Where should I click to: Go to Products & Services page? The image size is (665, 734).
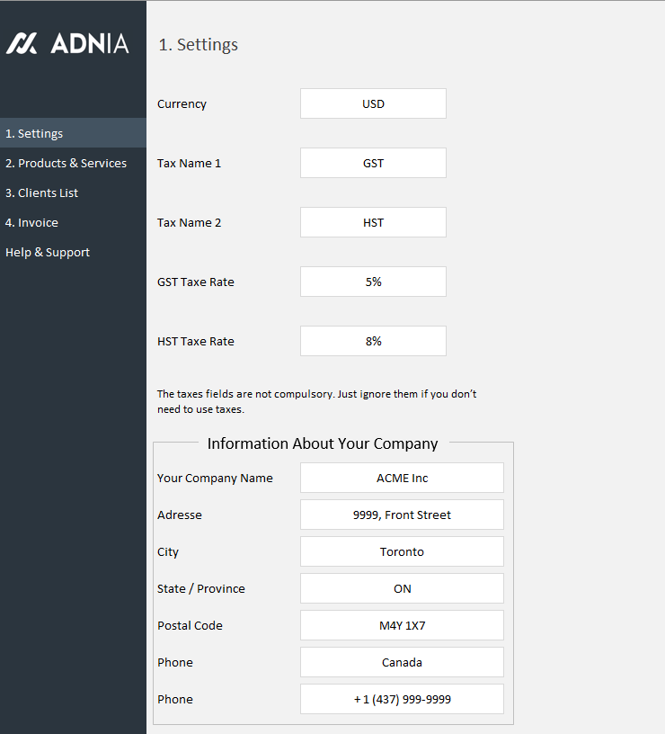pyautogui.click(x=66, y=163)
